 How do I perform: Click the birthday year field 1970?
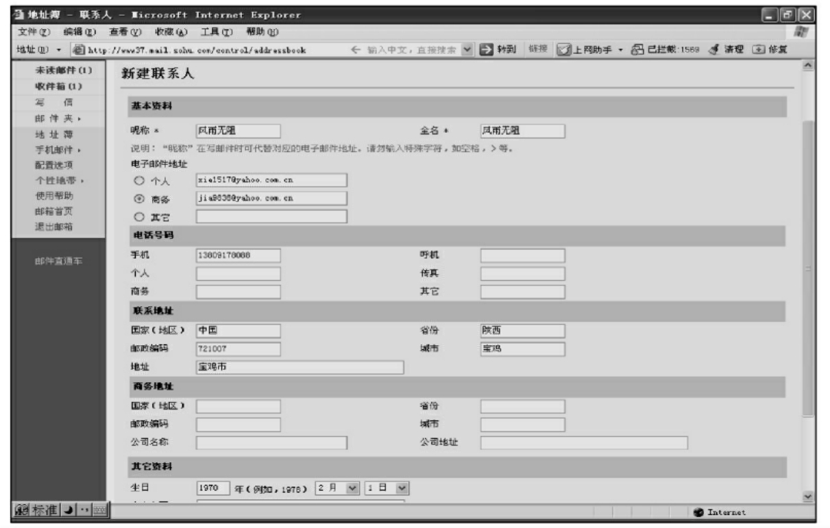[x=212, y=488]
